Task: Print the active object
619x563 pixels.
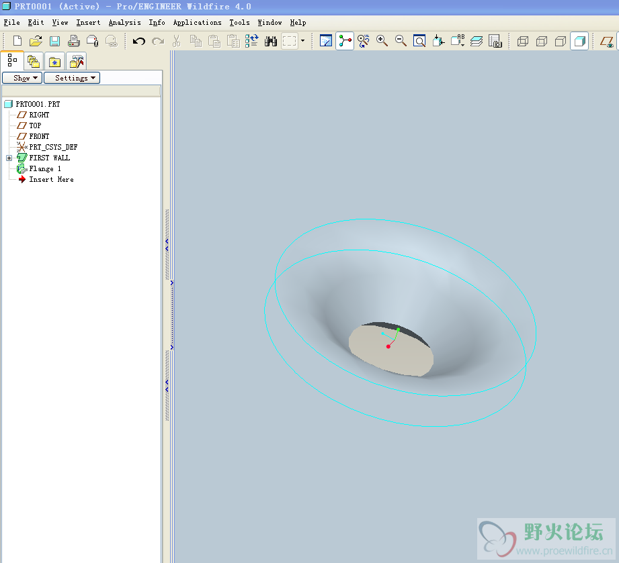Action: [x=73, y=41]
